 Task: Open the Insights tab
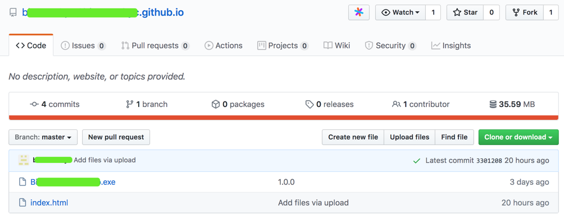(x=451, y=45)
